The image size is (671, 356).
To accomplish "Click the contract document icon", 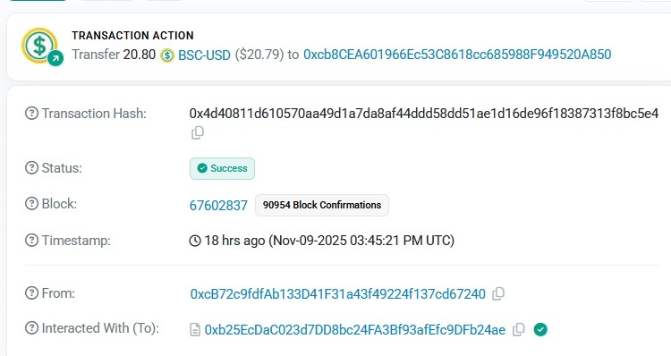I will pyautogui.click(x=195, y=330).
